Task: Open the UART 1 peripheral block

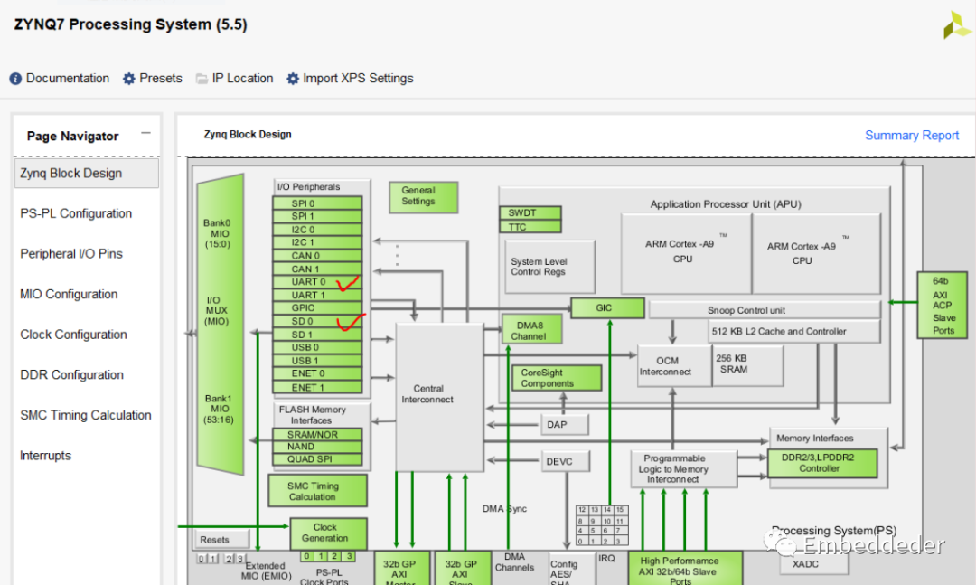Action: point(317,295)
